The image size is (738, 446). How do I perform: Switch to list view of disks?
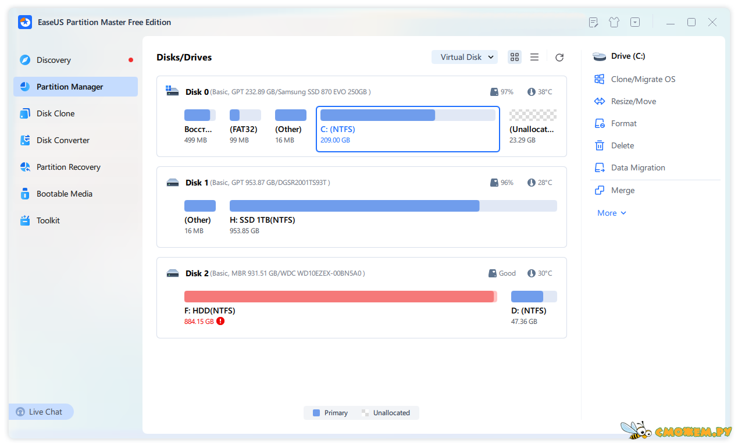534,57
